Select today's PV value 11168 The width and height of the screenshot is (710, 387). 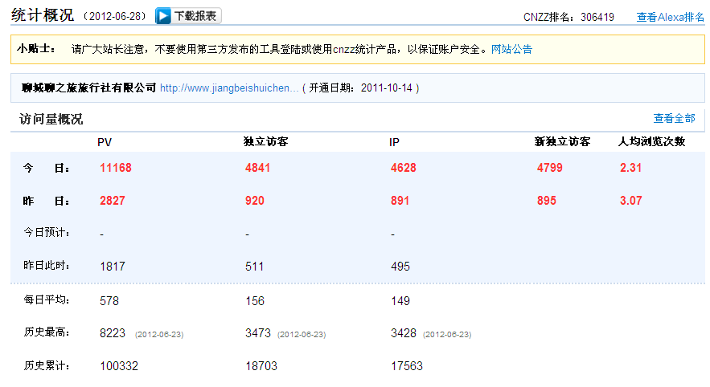116,168
